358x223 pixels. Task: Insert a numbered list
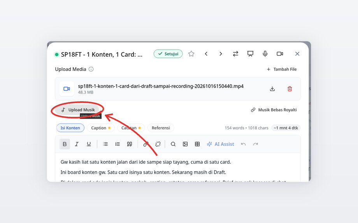coord(118,144)
